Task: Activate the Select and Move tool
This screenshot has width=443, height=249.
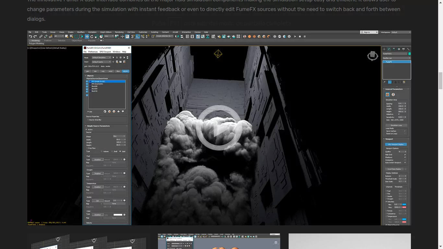Action: point(87,37)
